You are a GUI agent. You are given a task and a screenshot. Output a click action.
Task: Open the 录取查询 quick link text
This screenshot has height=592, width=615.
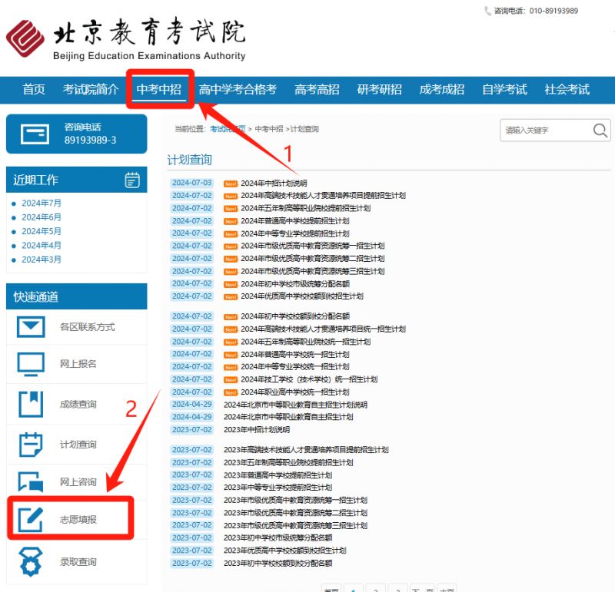(x=78, y=561)
